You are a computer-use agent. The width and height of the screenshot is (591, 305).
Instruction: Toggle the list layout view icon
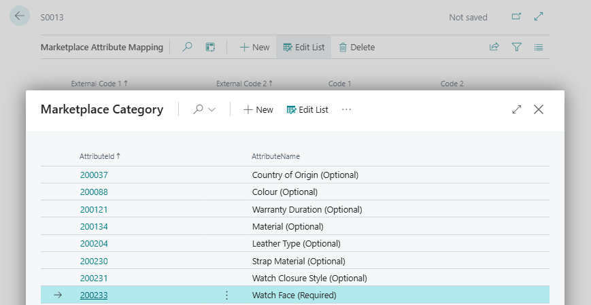click(x=539, y=47)
